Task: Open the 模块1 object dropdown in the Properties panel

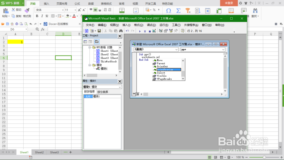Action: tap(120, 87)
